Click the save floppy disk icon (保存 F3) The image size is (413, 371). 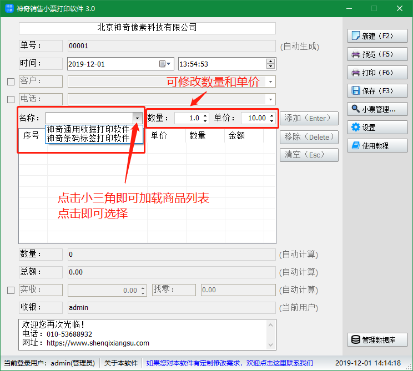click(356, 91)
